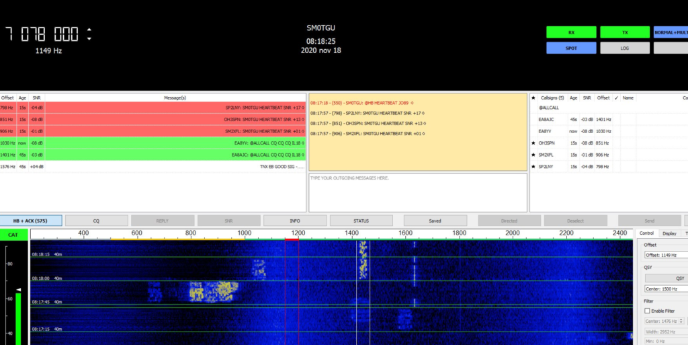Click the CQ button
Image resolution: width=688 pixels, height=345 pixels.
coord(97,221)
